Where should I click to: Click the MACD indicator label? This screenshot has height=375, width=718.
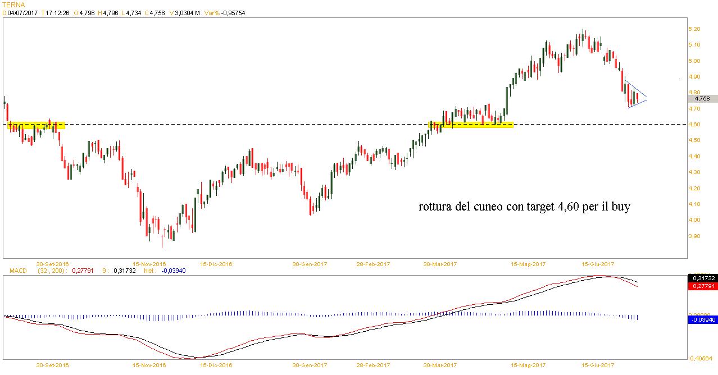click(17, 271)
